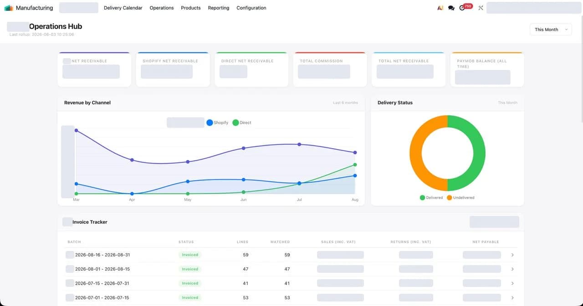Toggle the Shopify series in the legend
Screen dimensions: 583x306
tap(217, 123)
